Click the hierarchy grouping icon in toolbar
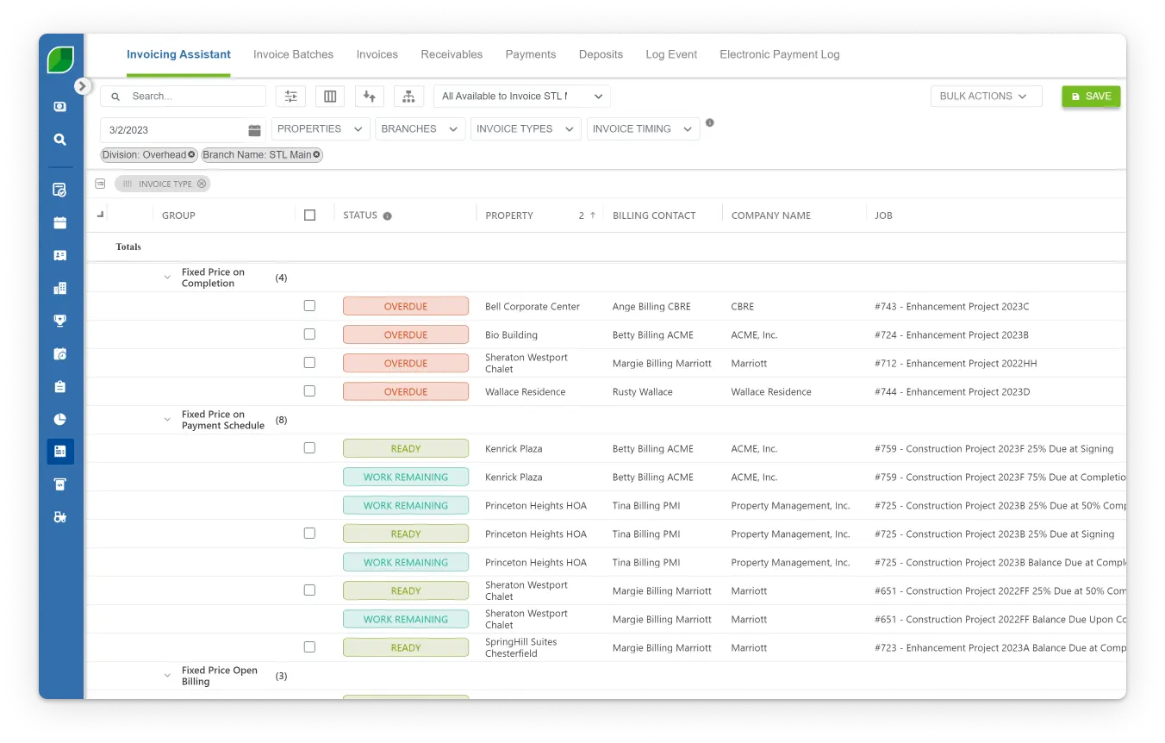This screenshot has height=743, width=1165. point(408,97)
